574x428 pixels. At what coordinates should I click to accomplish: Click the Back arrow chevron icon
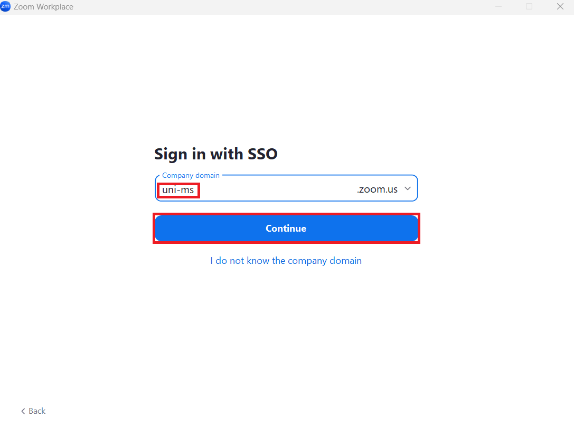pos(23,411)
